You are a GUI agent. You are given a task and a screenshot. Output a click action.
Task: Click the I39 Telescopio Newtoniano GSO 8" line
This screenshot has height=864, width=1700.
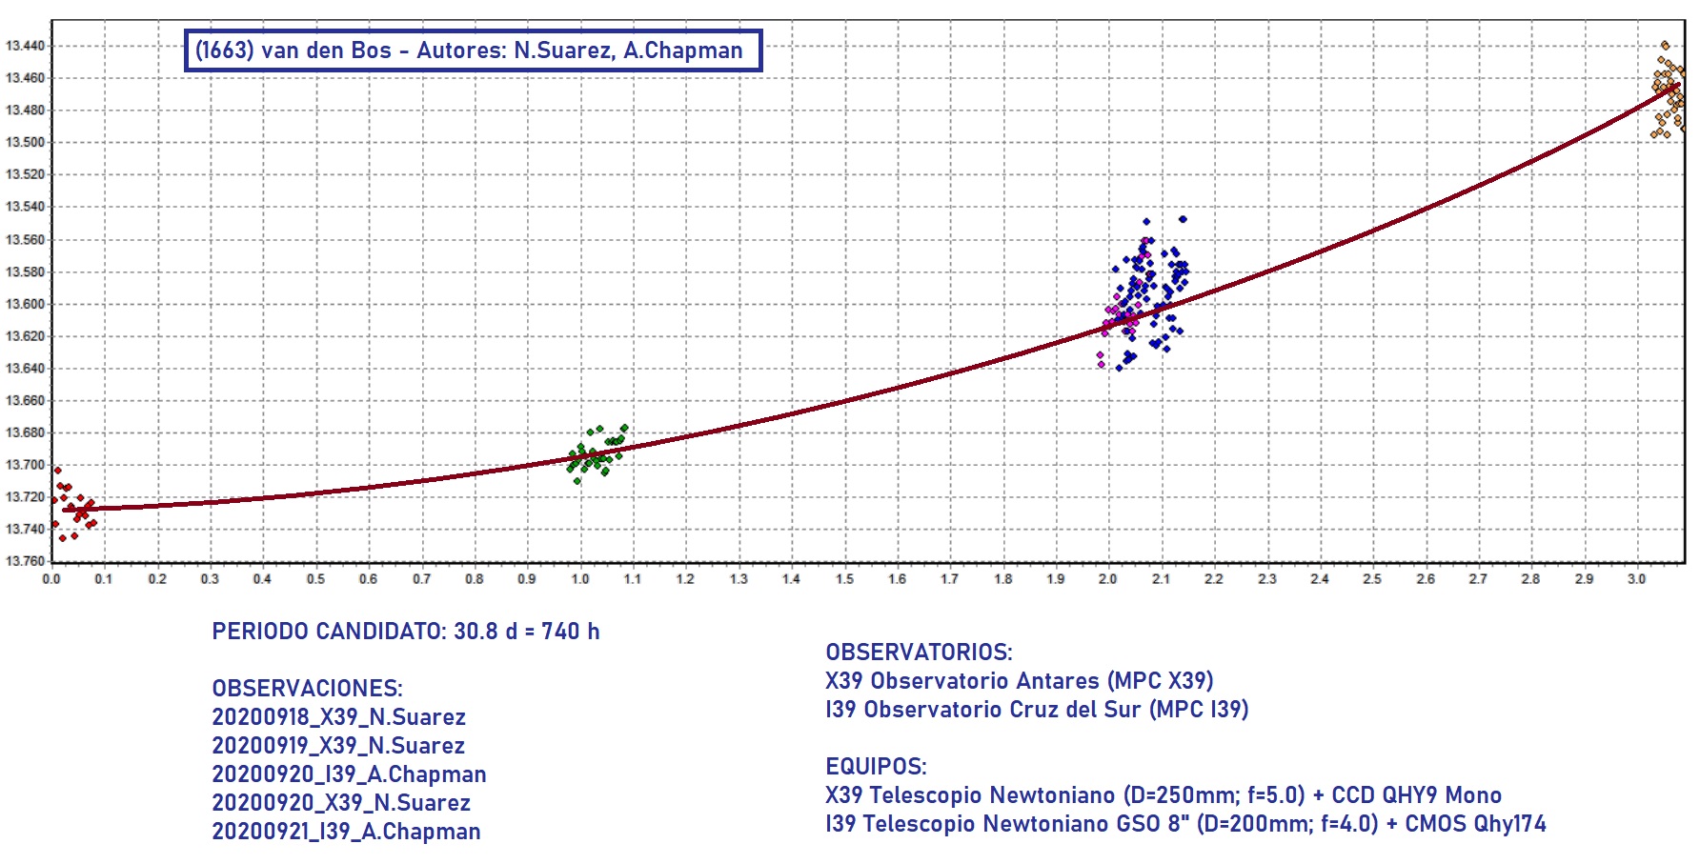click(x=1184, y=824)
